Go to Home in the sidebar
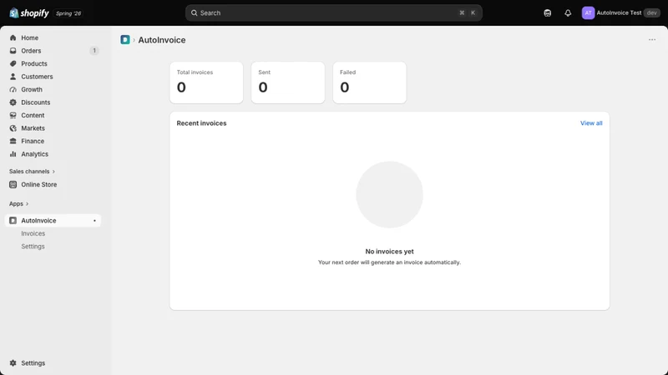The image size is (668, 375). click(53, 37)
